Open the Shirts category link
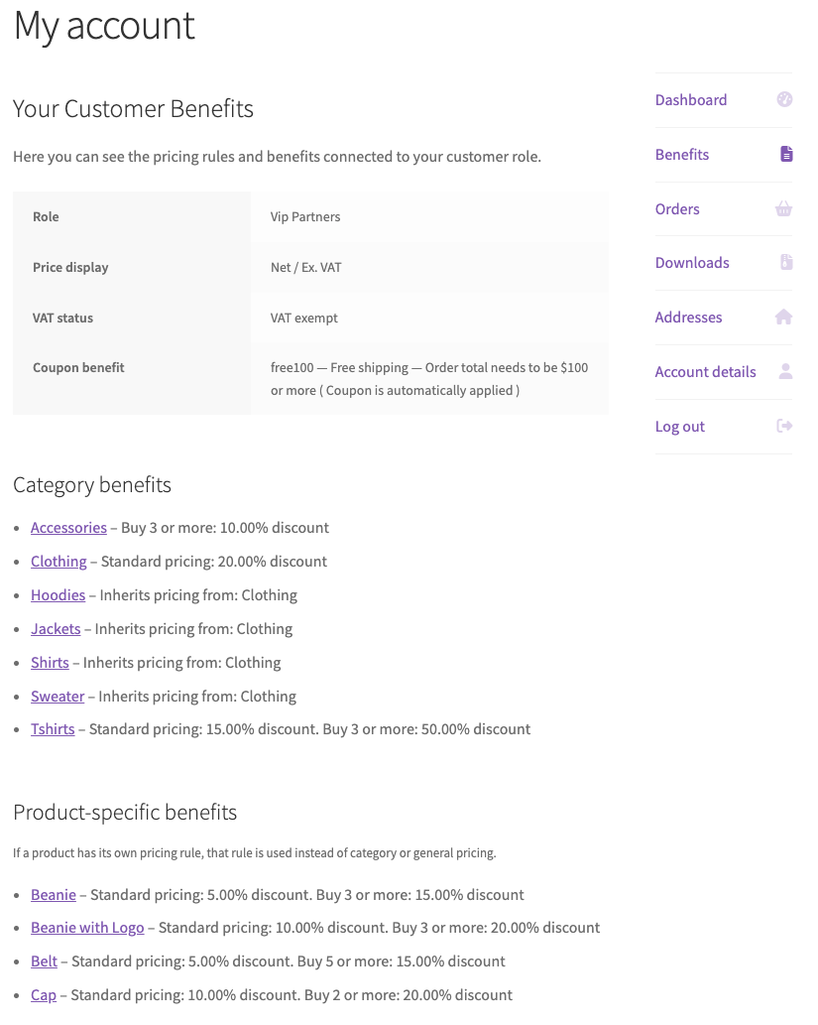 pos(50,662)
